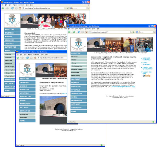Click address bar in Home Page window
Screen dimensions: 157x147
click(110, 32)
